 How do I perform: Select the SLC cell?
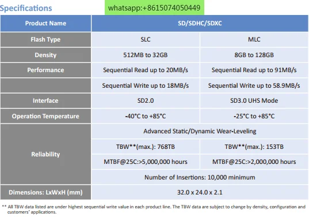[x=146, y=39]
